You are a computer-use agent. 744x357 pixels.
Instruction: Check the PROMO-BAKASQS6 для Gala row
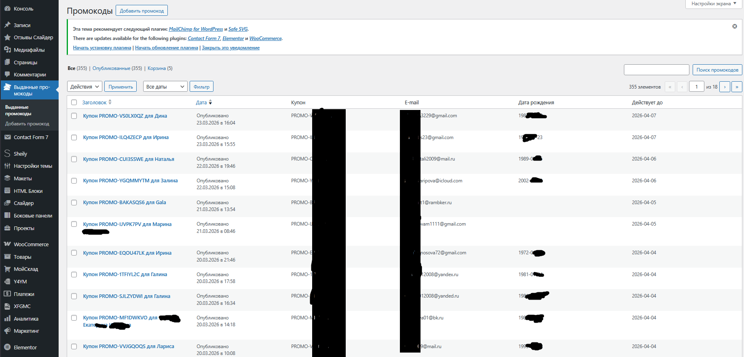(74, 203)
